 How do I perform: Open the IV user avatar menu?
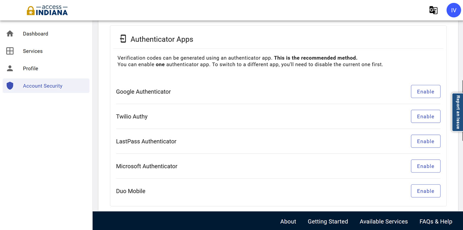(x=453, y=10)
